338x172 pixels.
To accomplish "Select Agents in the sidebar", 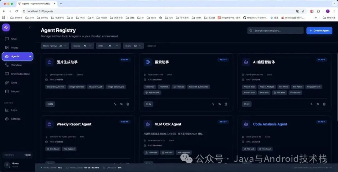I will point(18,56).
